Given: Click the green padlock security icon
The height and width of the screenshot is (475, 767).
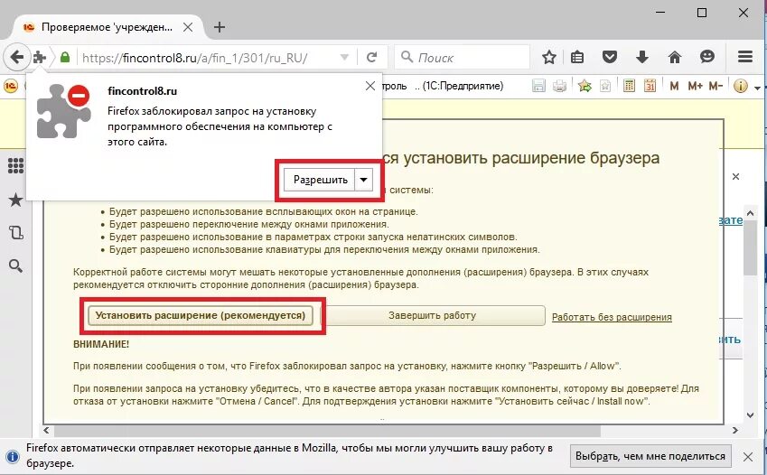Looking at the screenshot, I should pos(64,58).
